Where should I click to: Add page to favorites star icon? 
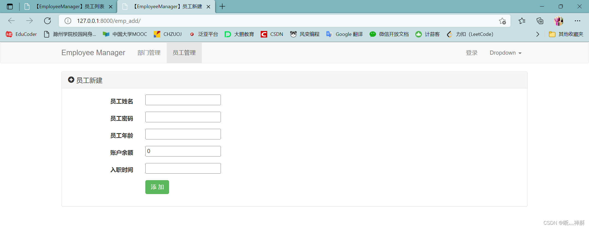[502, 21]
